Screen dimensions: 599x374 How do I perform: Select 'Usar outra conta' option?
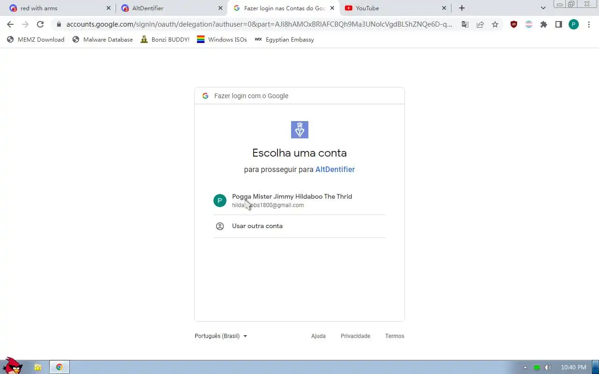(299, 226)
